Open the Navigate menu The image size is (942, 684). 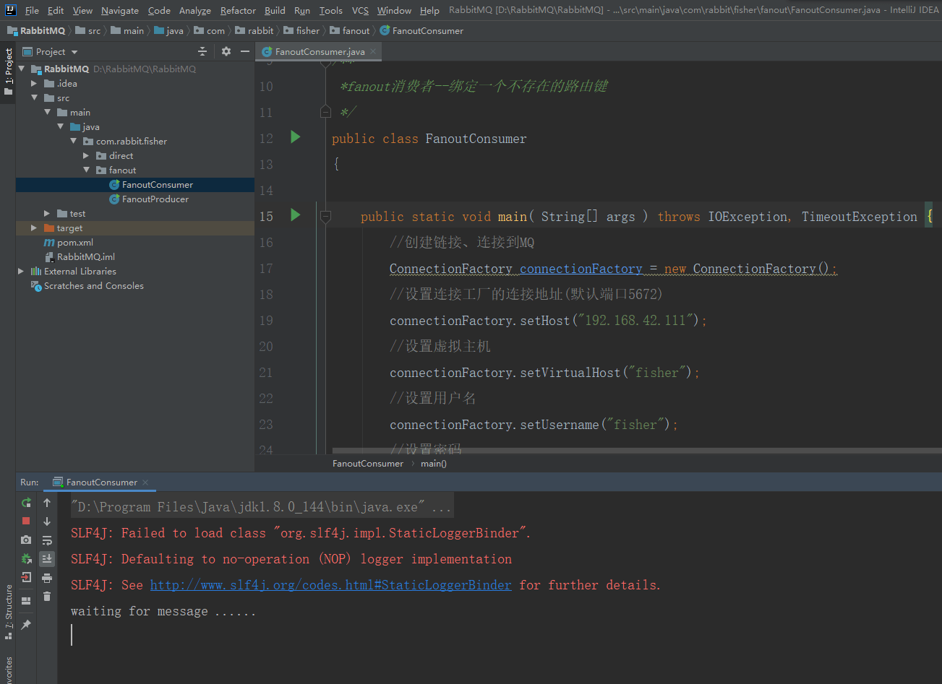120,10
